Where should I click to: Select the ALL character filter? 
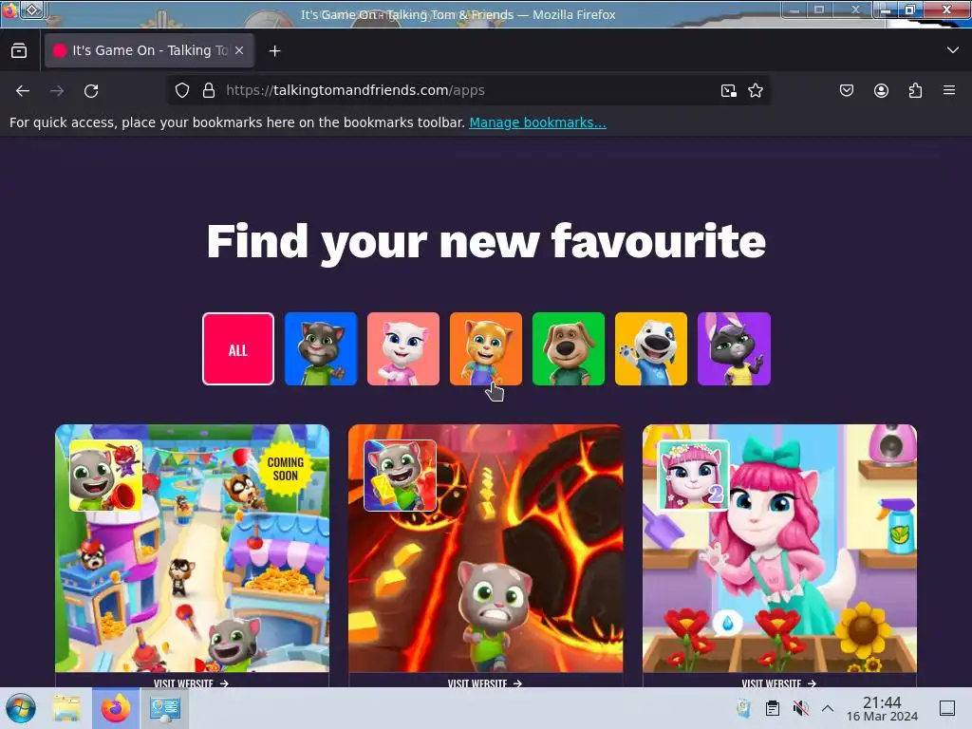pos(238,349)
